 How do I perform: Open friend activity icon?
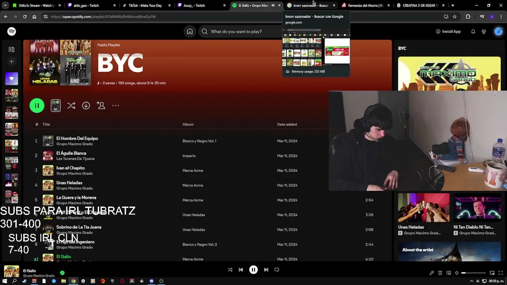pos(484,31)
